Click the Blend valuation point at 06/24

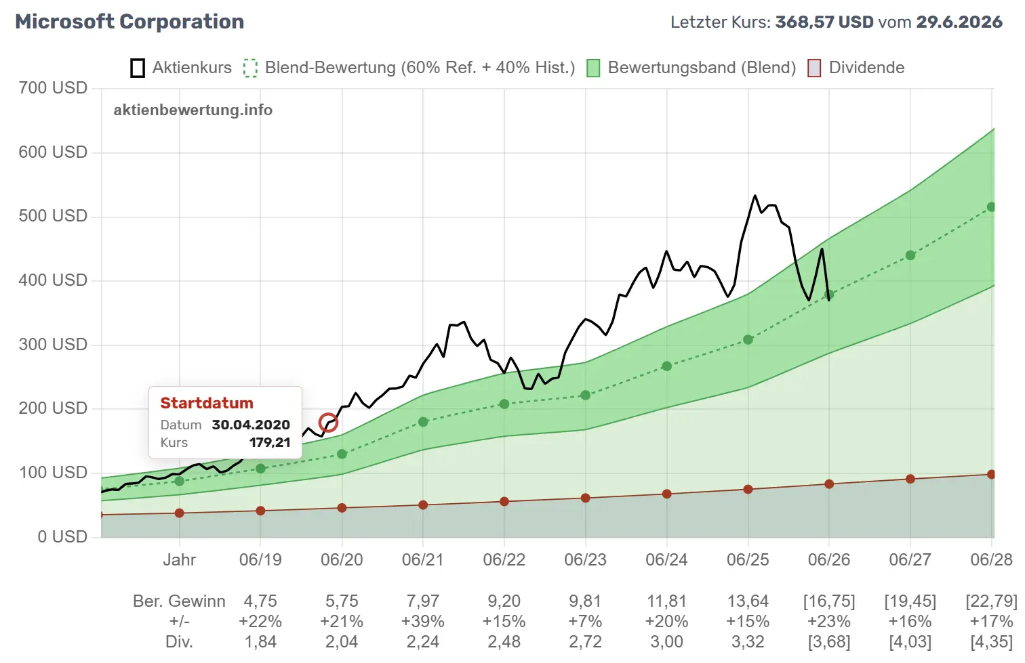(667, 366)
